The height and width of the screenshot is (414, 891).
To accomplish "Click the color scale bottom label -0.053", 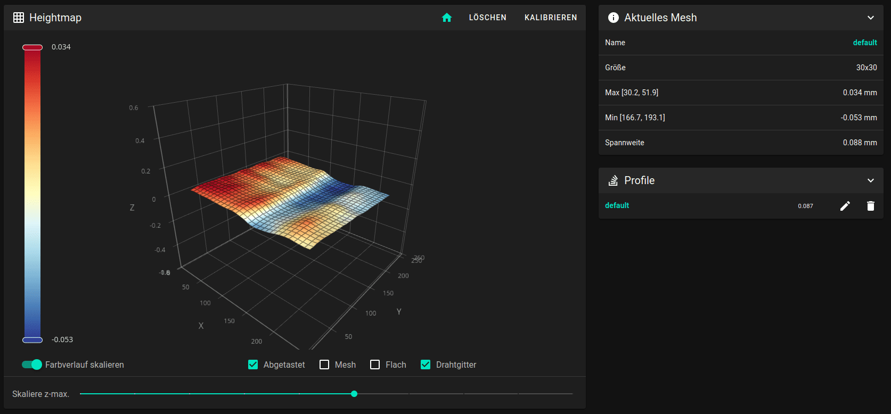I will point(62,340).
